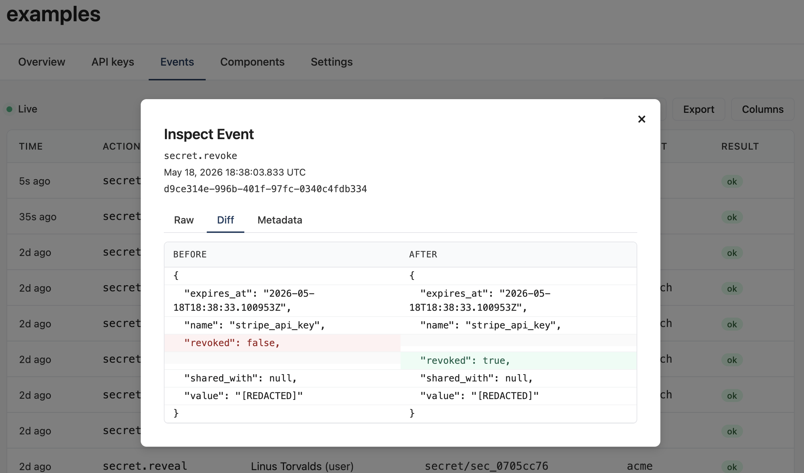The height and width of the screenshot is (473, 804).
Task: Click "name": "stripe_api_key" in AFTER pane
Action: tap(490, 325)
